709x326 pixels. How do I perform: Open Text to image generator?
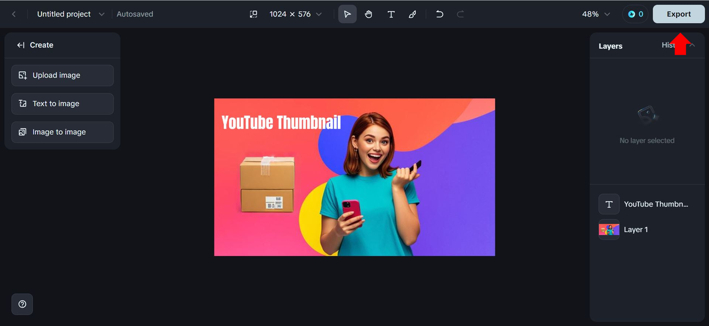(63, 104)
